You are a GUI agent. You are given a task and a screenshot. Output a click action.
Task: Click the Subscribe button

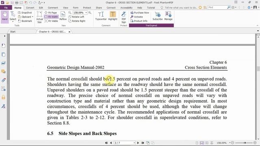pyautogui.click(x=158, y=16)
